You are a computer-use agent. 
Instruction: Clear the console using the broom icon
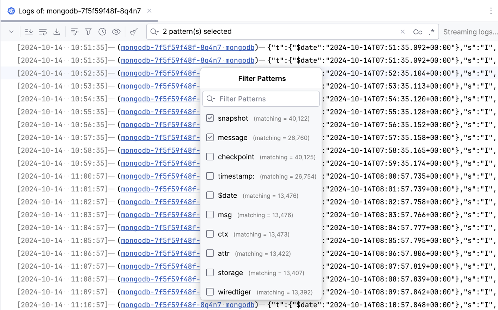pyautogui.click(x=134, y=31)
